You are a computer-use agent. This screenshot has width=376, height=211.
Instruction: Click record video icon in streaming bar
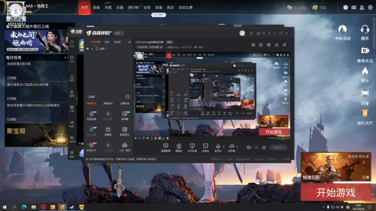click(x=249, y=147)
